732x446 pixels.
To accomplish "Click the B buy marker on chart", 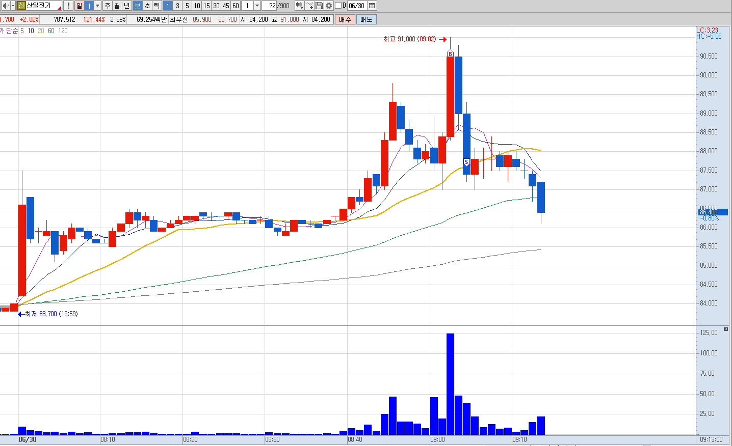I will (x=450, y=53).
